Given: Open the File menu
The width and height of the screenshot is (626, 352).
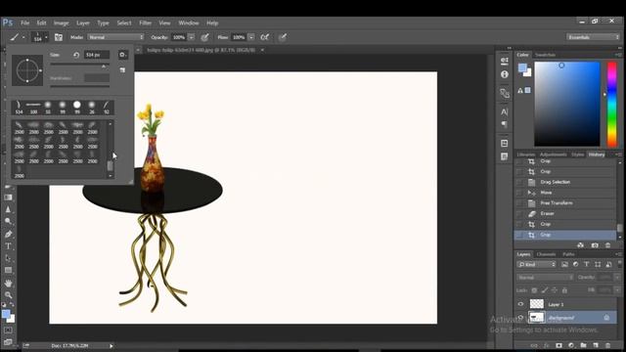Looking at the screenshot, I should pos(24,22).
